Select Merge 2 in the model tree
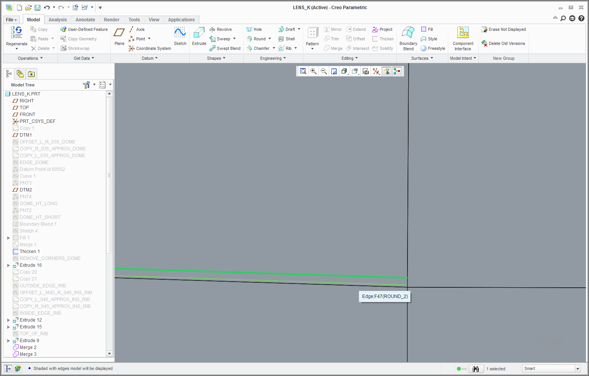Image resolution: width=589 pixels, height=376 pixels. tap(28, 347)
